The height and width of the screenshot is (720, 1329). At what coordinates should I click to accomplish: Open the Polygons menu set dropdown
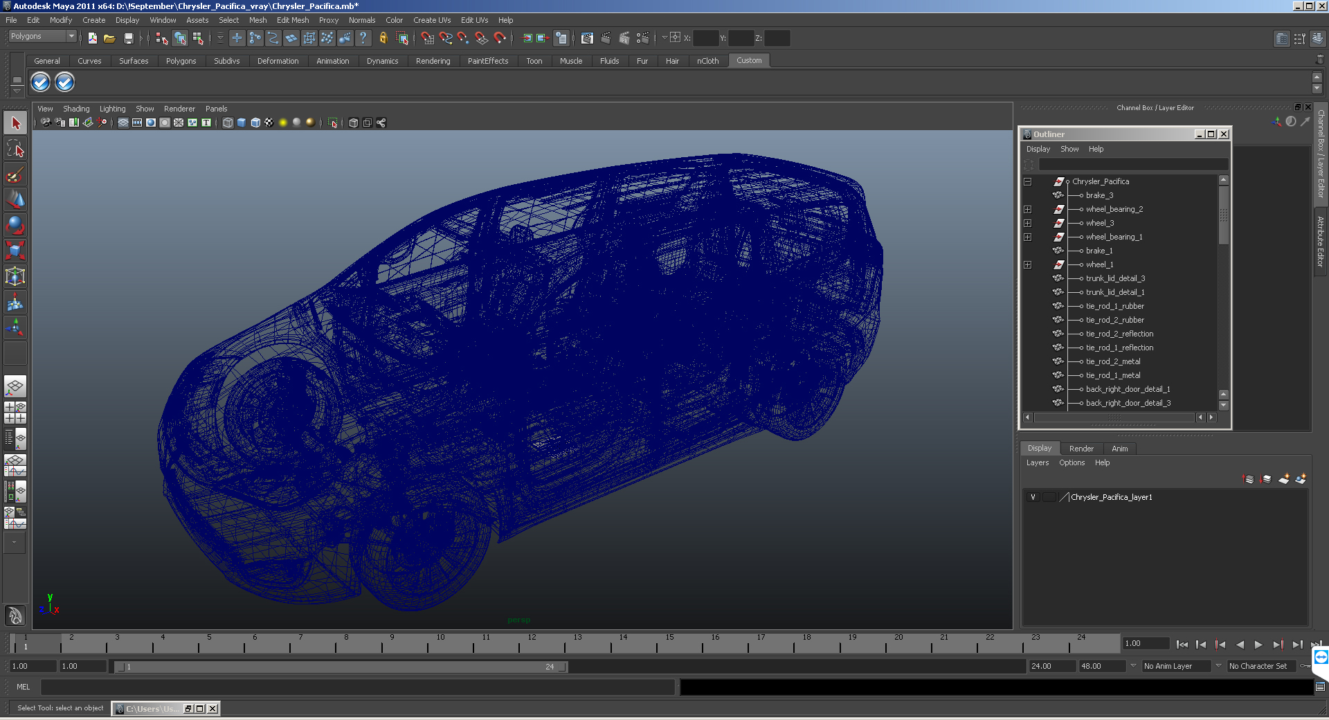(x=71, y=36)
